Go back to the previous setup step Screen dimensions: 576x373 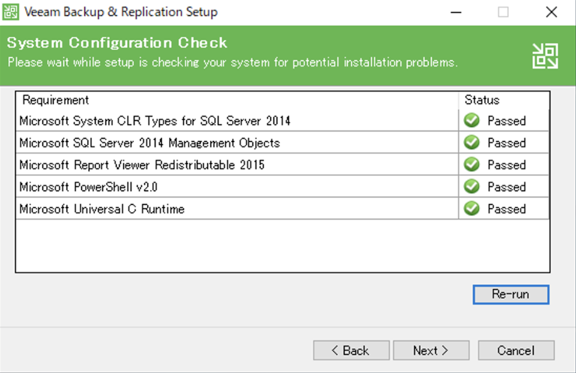[351, 350]
